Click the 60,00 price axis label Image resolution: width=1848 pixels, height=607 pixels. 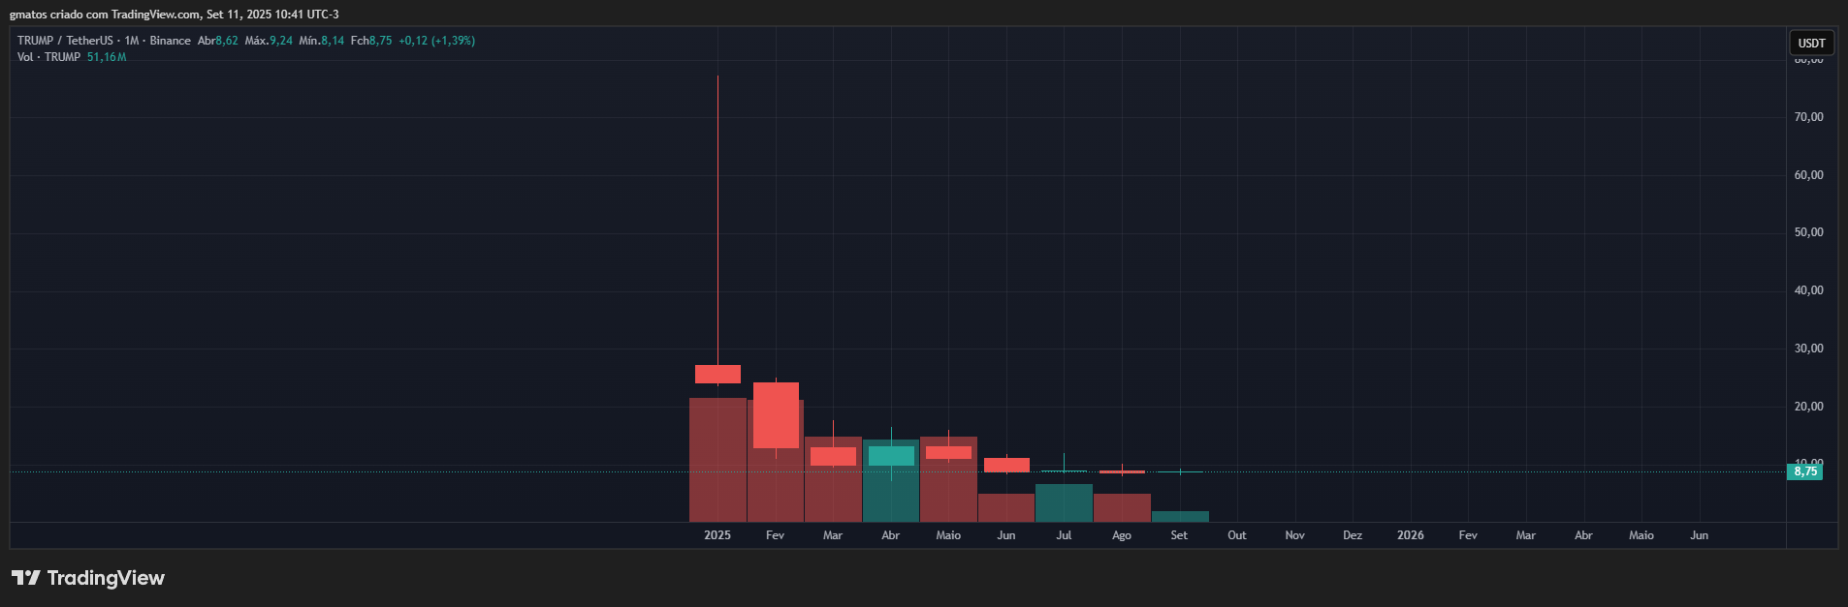[1809, 175]
